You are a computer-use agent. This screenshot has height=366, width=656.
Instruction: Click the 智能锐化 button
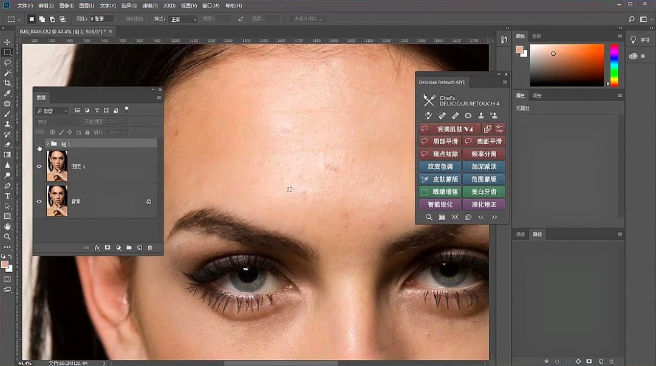[x=440, y=204]
